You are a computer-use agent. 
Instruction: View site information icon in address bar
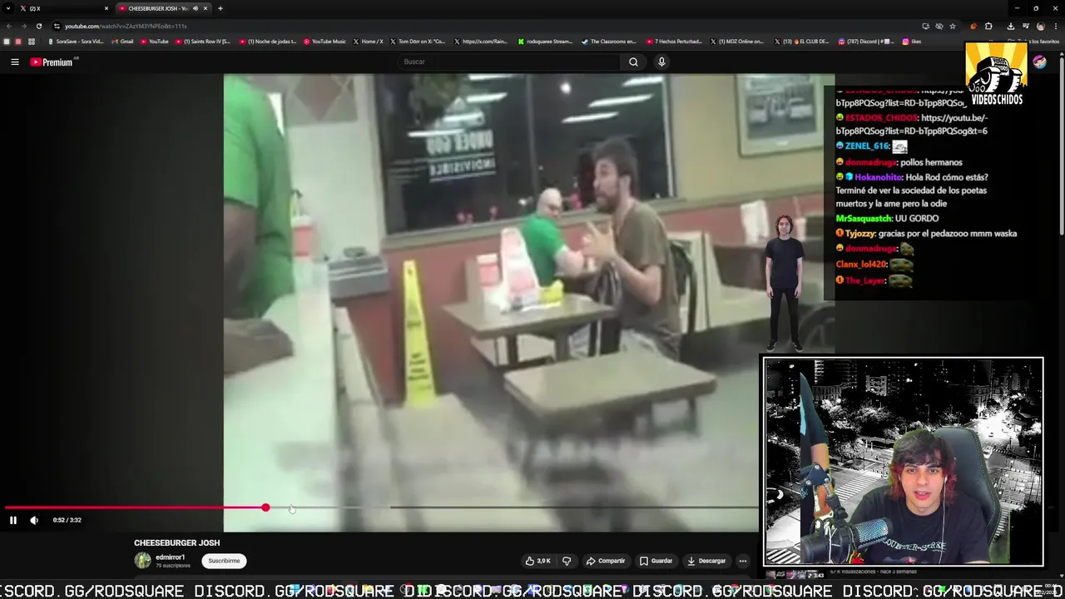pyautogui.click(x=57, y=26)
